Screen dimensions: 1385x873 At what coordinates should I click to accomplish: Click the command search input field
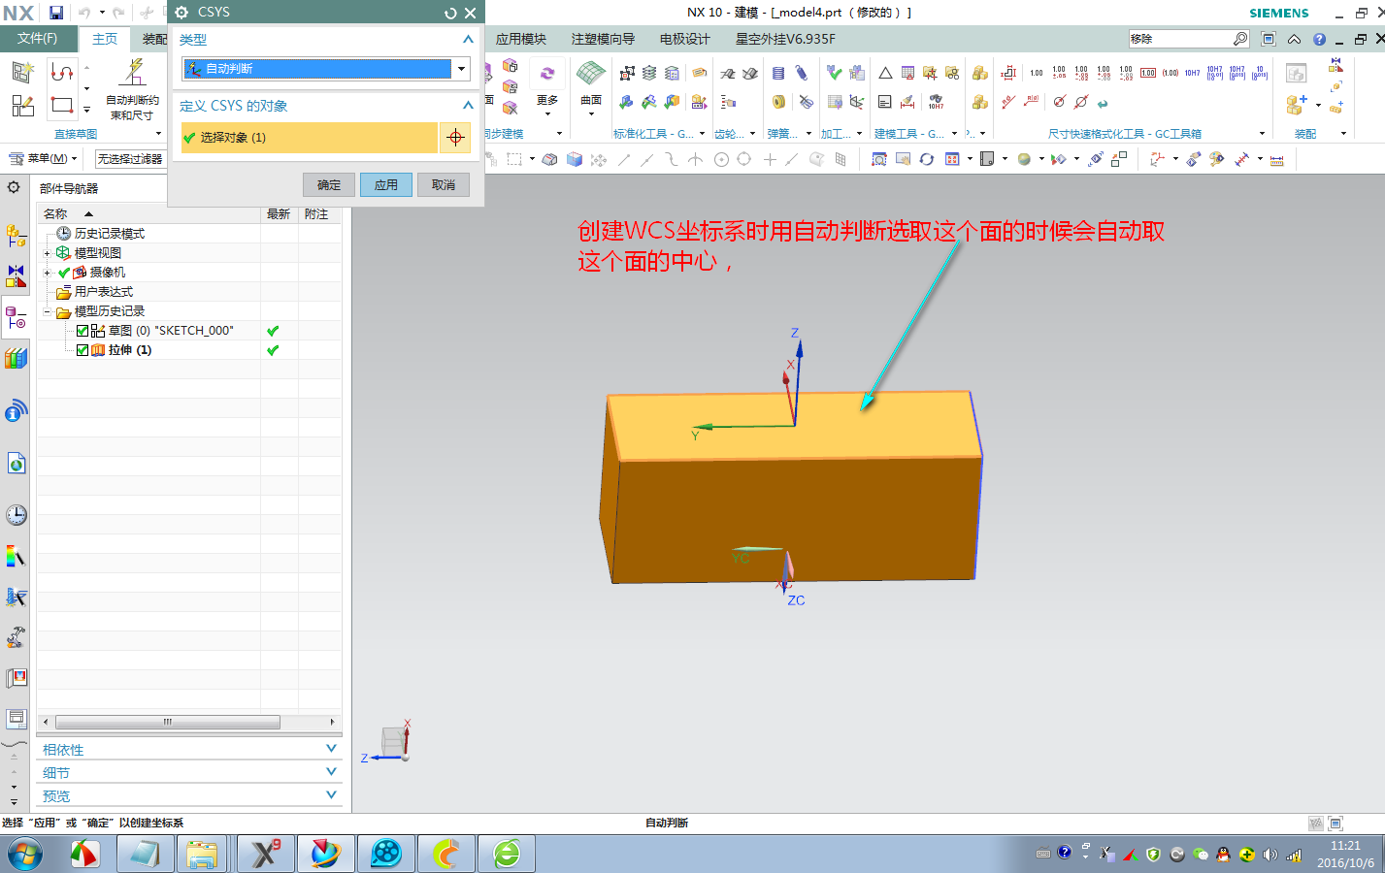pyautogui.click(x=1180, y=39)
